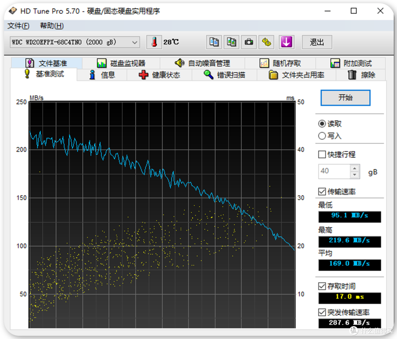Open the 信息 tab
397x339 pixels.
pyautogui.click(x=102, y=75)
